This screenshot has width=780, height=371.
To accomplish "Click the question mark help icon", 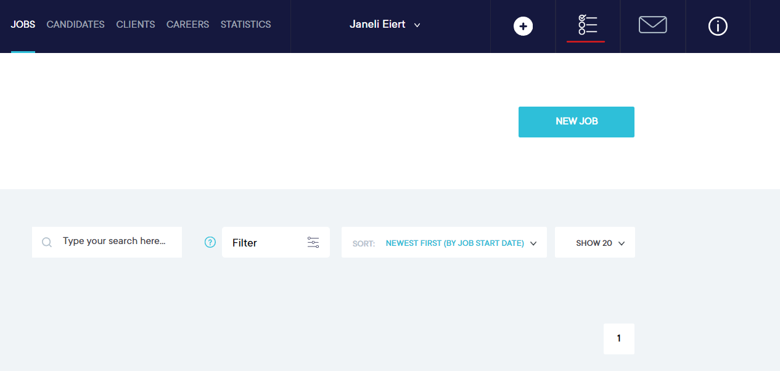I will coord(210,242).
